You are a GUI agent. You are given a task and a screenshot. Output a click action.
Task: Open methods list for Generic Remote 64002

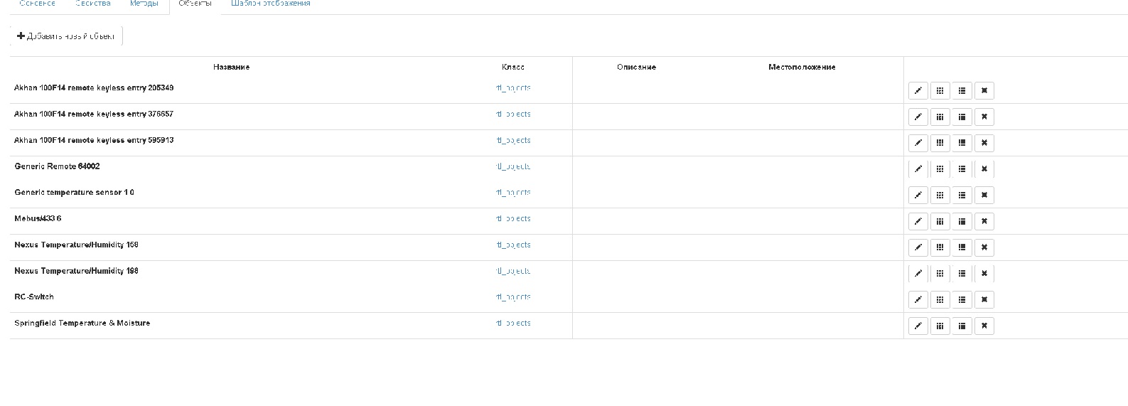point(962,169)
